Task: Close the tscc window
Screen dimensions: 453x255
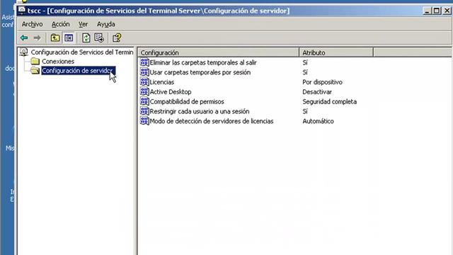Action: tap(447, 11)
